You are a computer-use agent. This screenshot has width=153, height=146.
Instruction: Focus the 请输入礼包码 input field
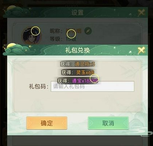(92, 87)
